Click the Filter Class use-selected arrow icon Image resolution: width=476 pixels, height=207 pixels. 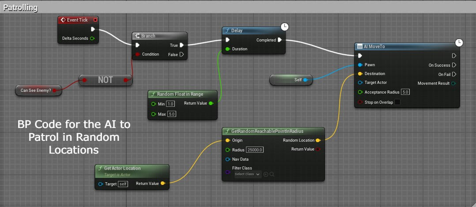tap(266, 174)
